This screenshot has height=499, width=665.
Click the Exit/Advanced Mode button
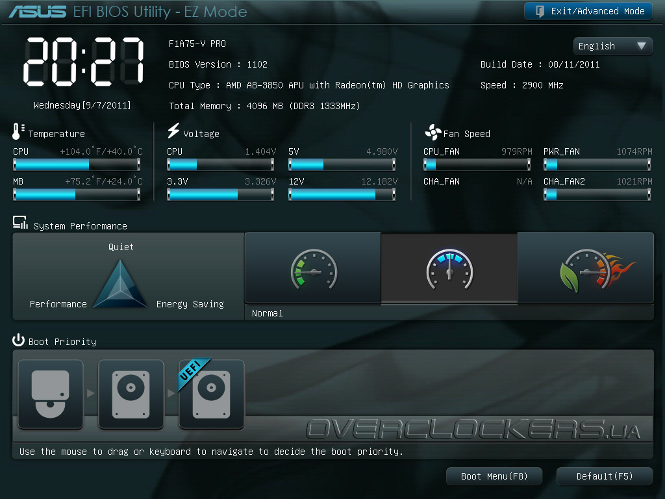[x=588, y=12]
